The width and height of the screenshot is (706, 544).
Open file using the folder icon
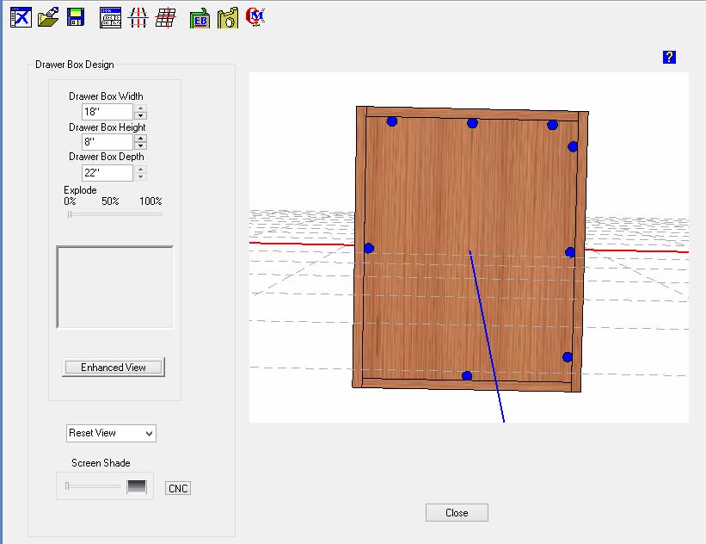[x=49, y=16]
